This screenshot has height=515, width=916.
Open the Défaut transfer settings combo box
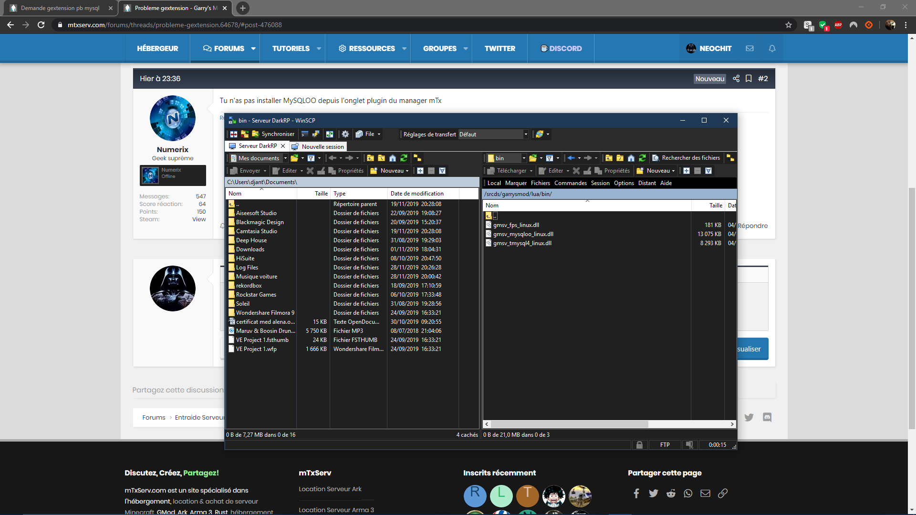coord(493,134)
